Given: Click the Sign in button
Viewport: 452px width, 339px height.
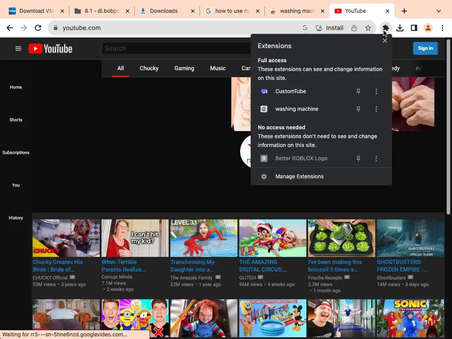Looking at the screenshot, I should pos(426,48).
